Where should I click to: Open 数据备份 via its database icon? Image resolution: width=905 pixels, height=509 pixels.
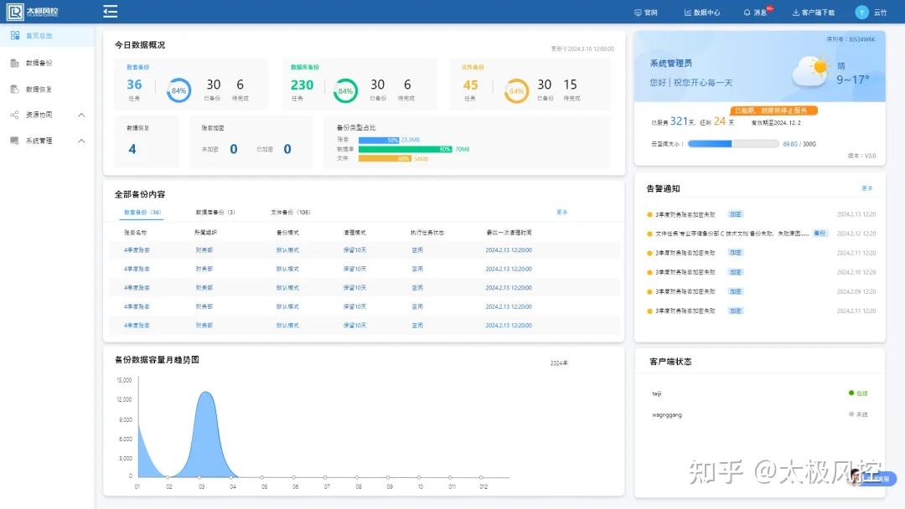(x=15, y=63)
